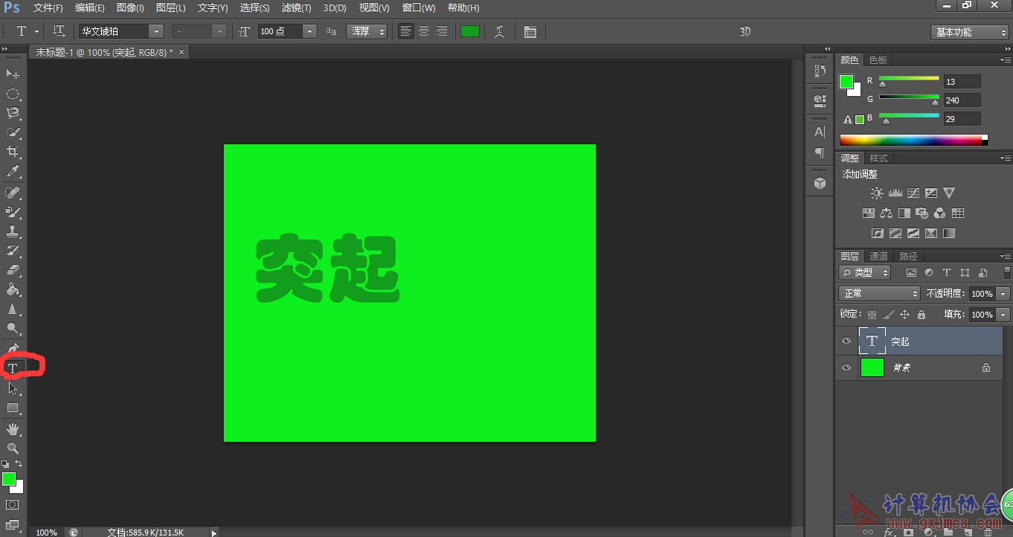The image size is (1013, 537).
Task: Select the Brush tool
Action: tap(13, 212)
